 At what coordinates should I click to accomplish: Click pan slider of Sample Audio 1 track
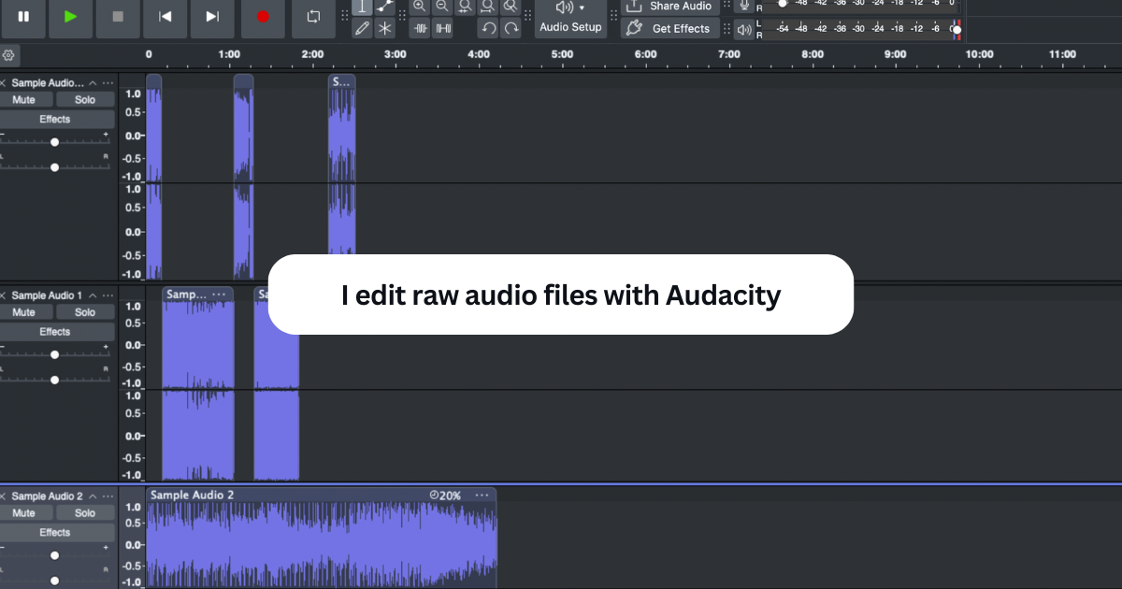pyautogui.click(x=54, y=380)
